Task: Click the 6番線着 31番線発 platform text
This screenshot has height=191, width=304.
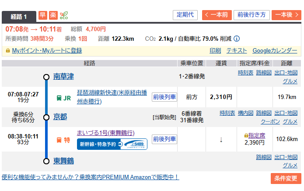Action: point(192,117)
